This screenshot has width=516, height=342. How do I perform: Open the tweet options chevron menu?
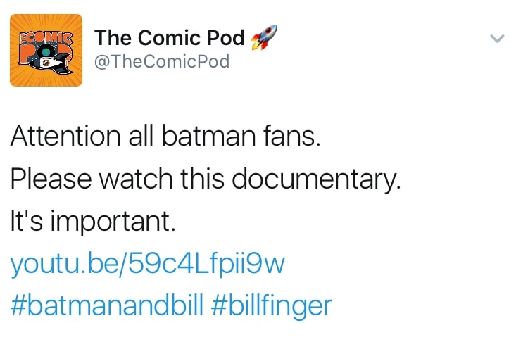pyautogui.click(x=497, y=39)
